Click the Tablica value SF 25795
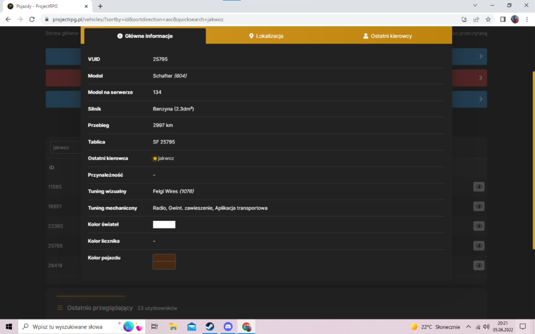 click(x=164, y=142)
